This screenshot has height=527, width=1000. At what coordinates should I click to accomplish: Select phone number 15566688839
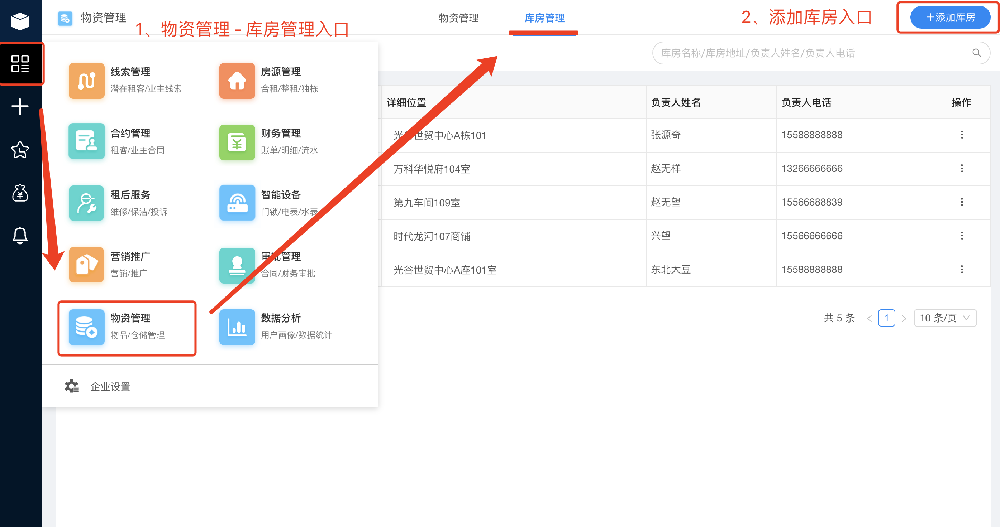pyautogui.click(x=812, y=202)
